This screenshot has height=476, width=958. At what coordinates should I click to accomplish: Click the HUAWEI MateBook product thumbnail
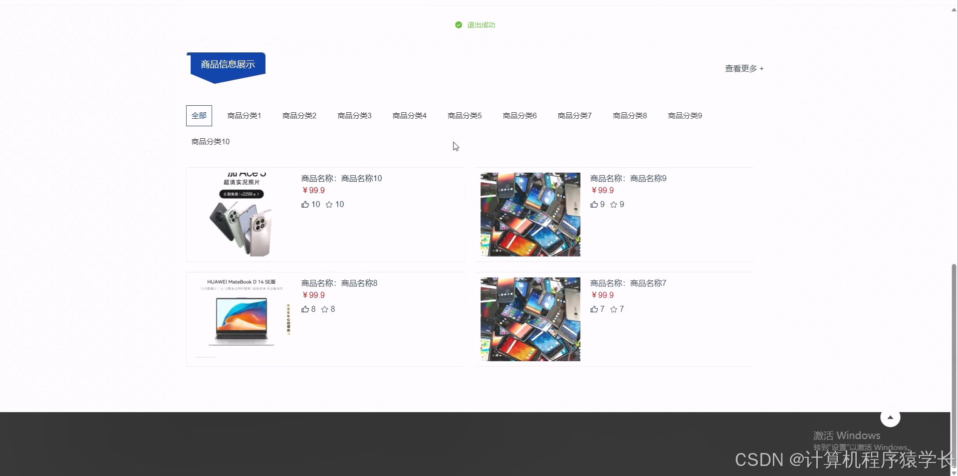pyautogui.click(x=241, y=319)
